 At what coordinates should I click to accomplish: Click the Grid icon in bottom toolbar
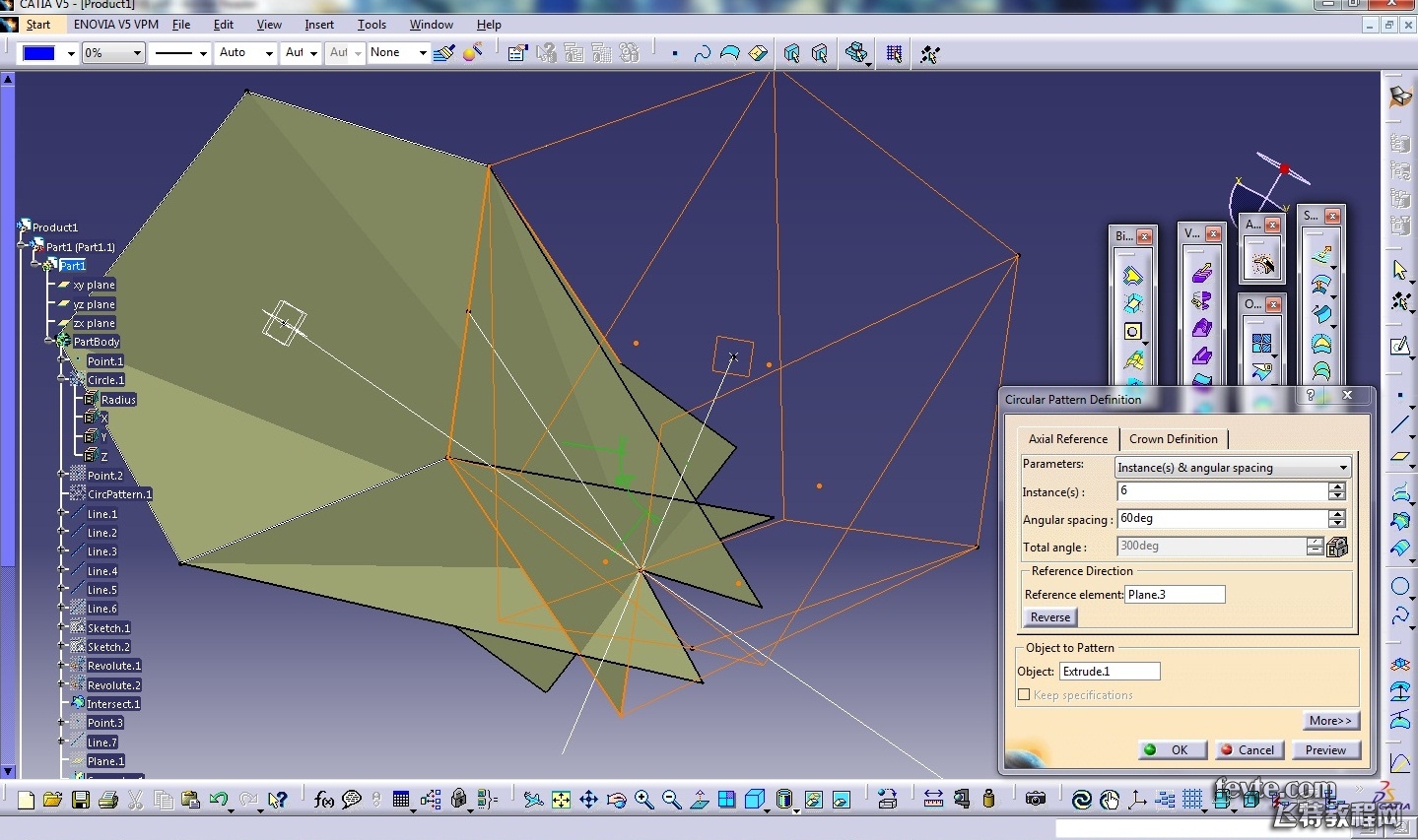coord(1192,800)
